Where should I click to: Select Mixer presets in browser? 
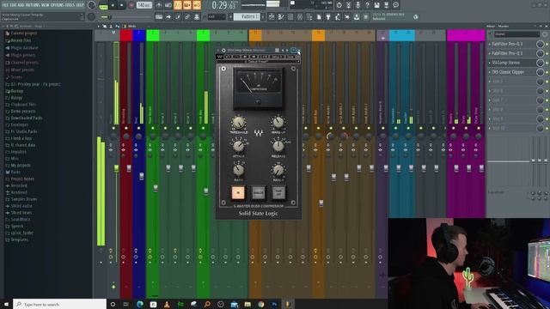[23, 70]
